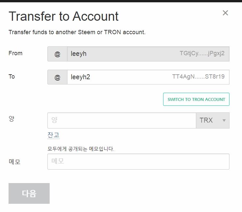Image resolution: width=242 pixels, height=212 pixels.
Task: Click the @ symbol beside leeyh2
Action: (x=57, y=77)
